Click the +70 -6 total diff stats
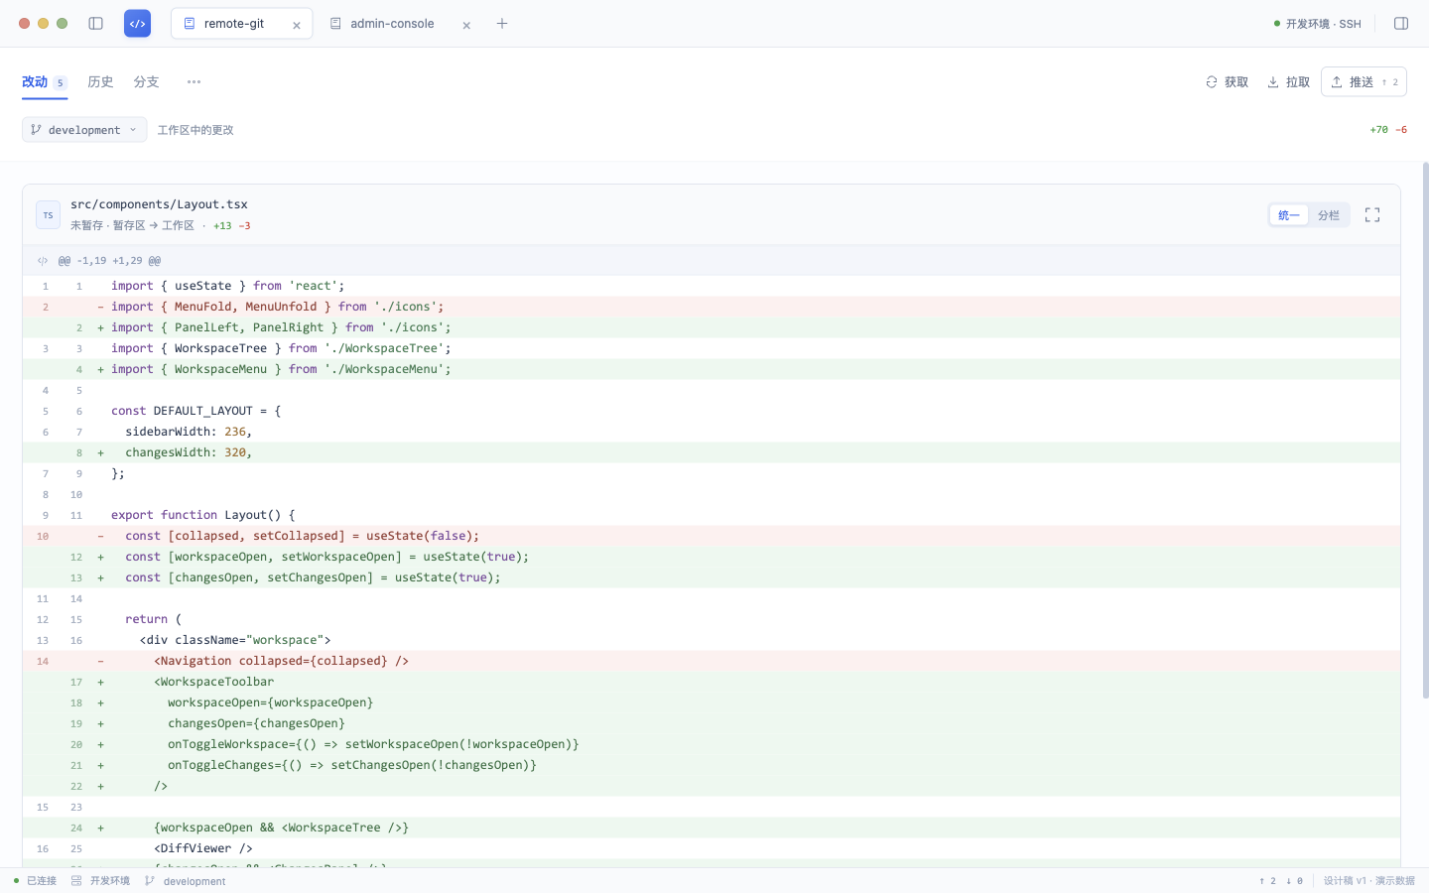The height and width of the screenshot is (893, 1429). (1388, 130)
